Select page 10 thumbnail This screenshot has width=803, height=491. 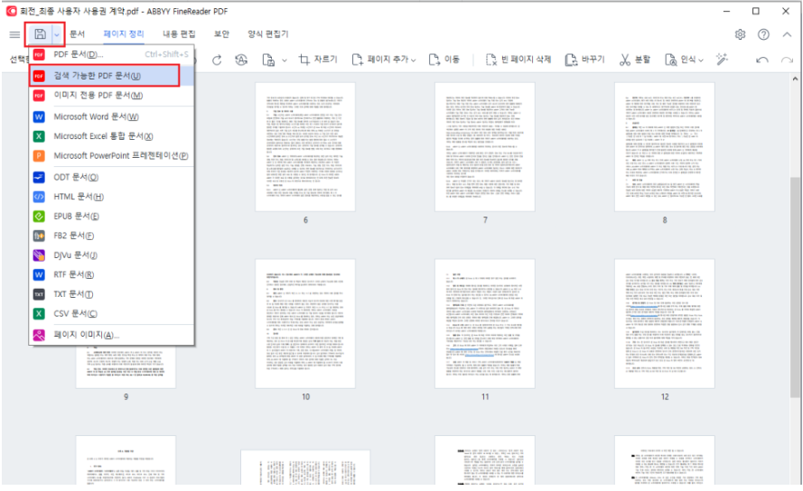tap(305, 324)
